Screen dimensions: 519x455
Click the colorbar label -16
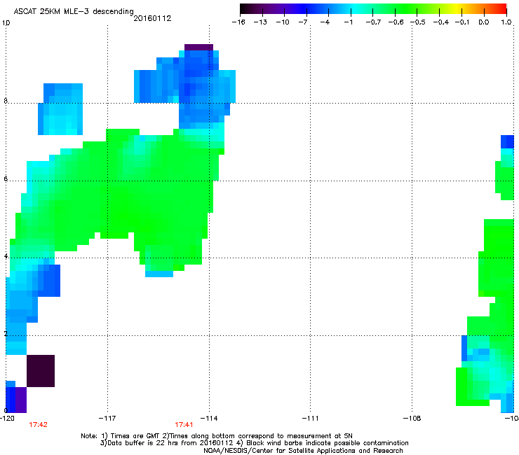238,22
